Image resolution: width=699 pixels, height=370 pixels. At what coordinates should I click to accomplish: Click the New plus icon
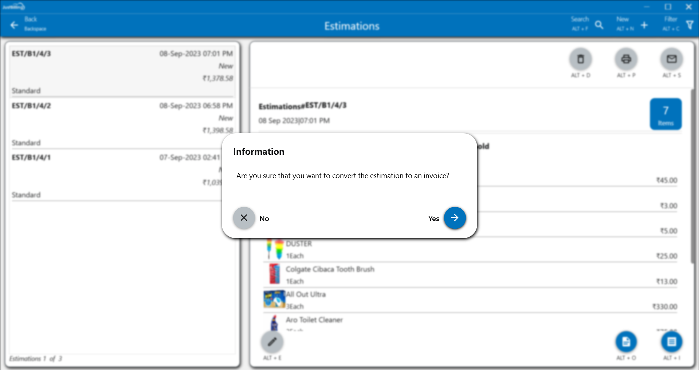(644, 25)
